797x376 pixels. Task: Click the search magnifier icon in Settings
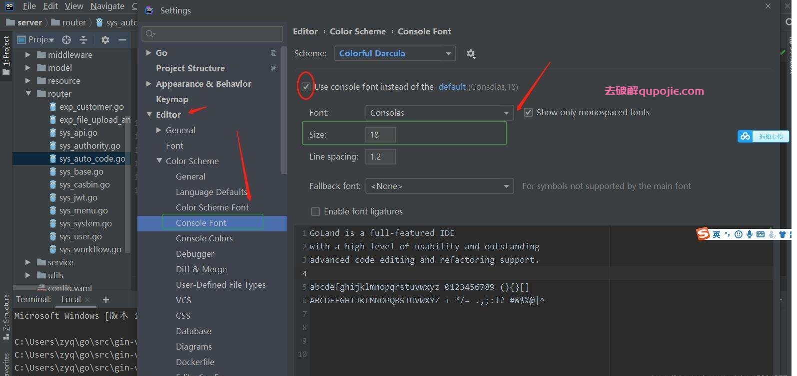click(150, 34)
